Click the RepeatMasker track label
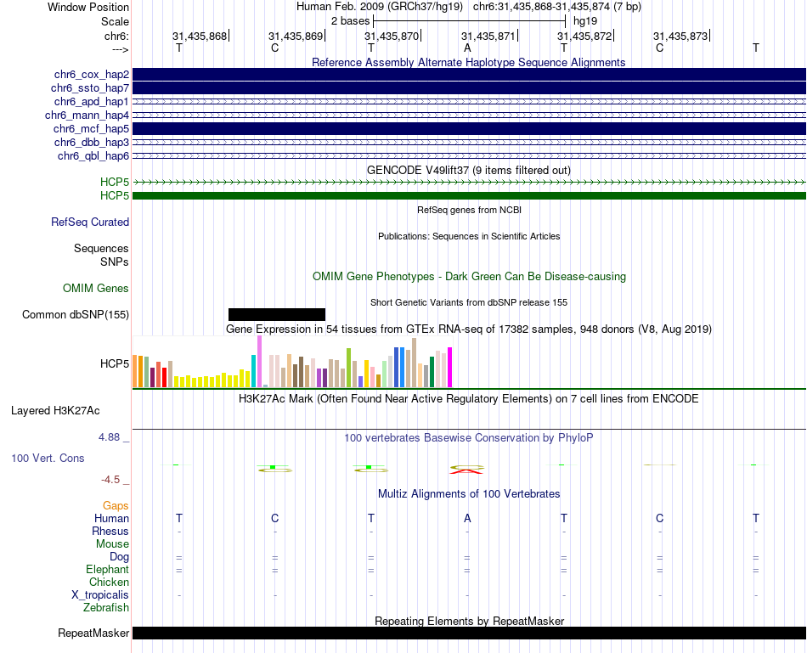 pyautogui.click(x=93, y=633)
